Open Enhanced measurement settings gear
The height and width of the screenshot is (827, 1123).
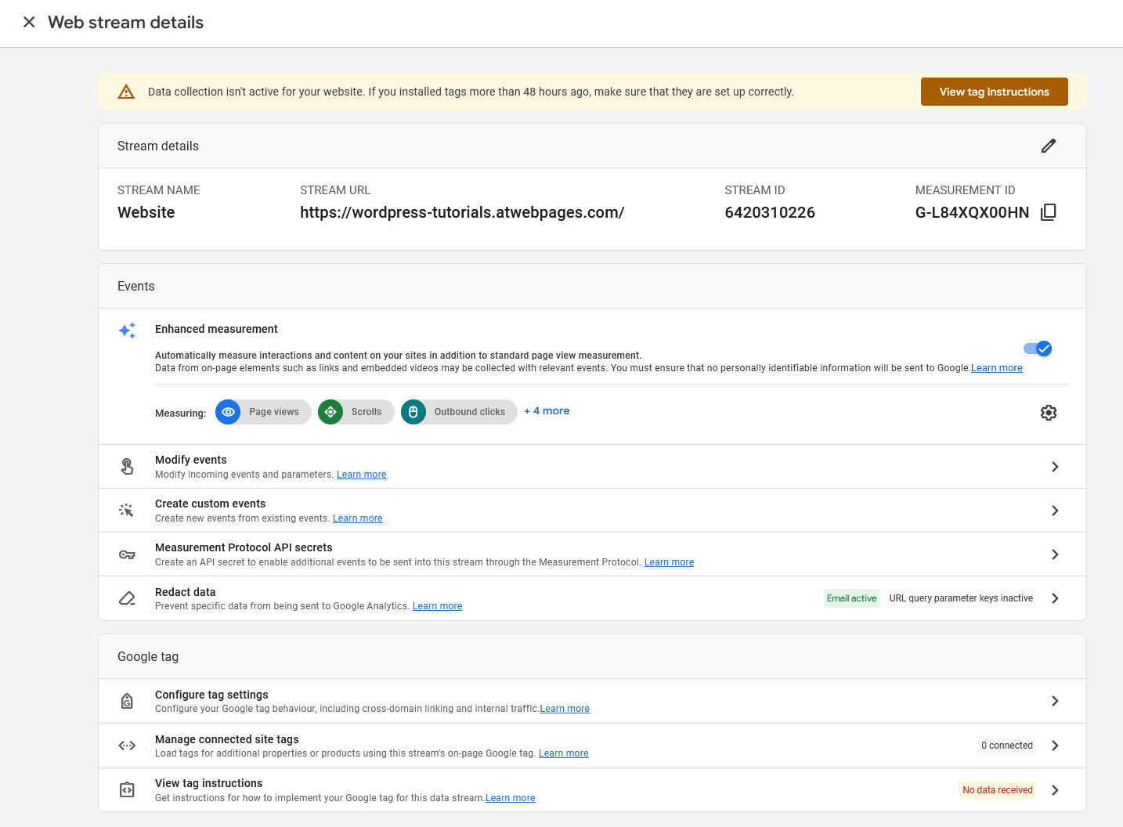pos(1049,412)
